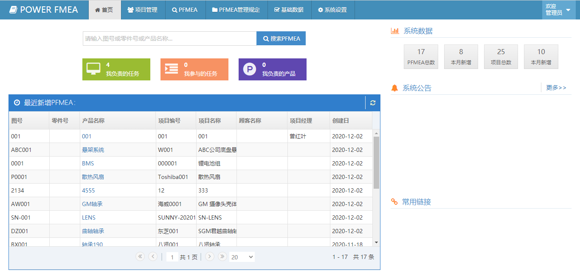The width and height of the screenshot is (580, 278).
Task: Click the link icon by 常用链接
Action: coord(394,202)
